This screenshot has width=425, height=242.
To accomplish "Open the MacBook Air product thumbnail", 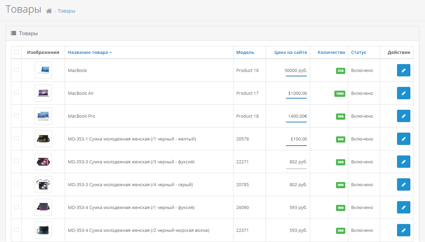I will 43,93.
